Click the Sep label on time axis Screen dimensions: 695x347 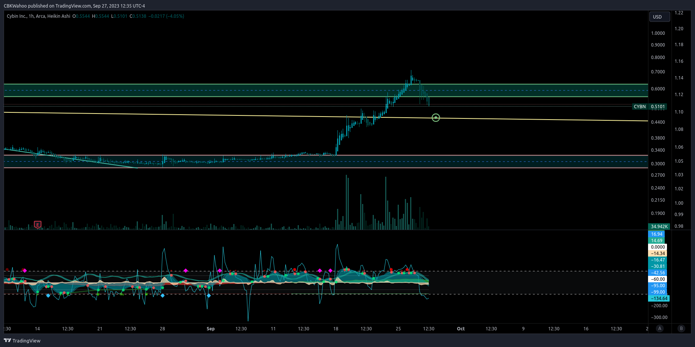click(211, 329)
